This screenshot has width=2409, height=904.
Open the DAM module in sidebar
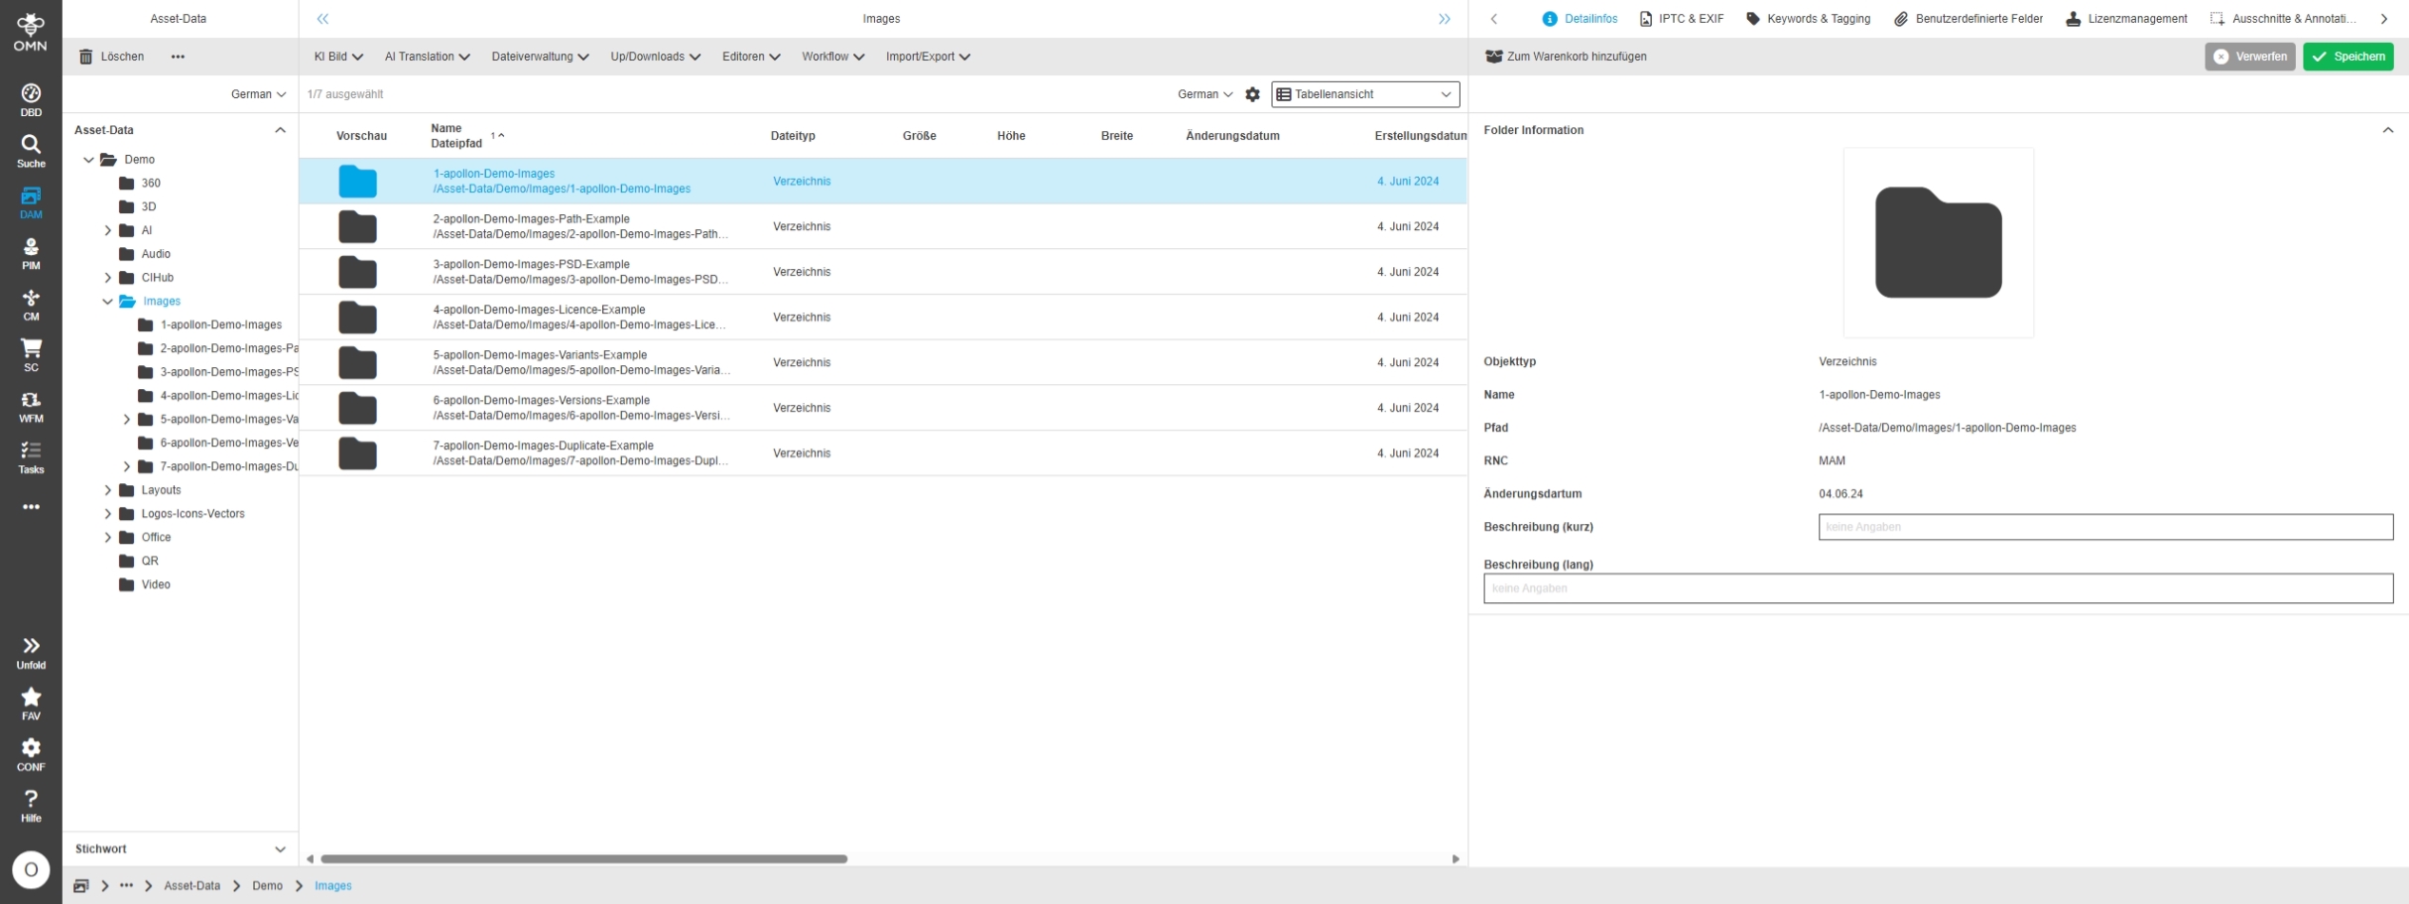[31, 201]
